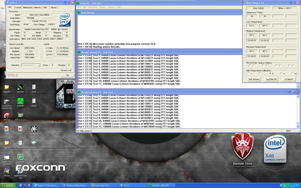
Task: Click the Firefox quick launch icon
Action: [25, 185]
